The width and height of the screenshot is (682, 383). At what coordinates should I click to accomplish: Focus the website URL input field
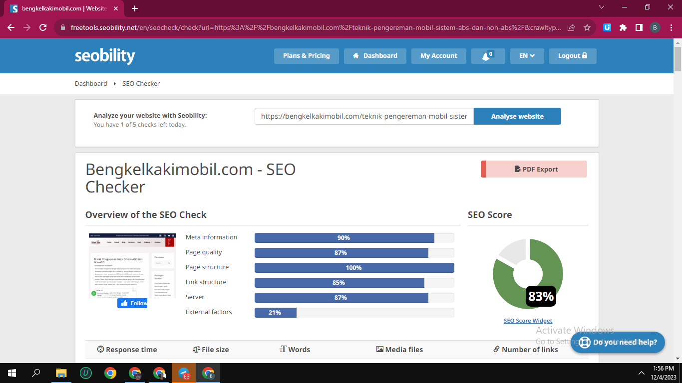pos(364,116)
